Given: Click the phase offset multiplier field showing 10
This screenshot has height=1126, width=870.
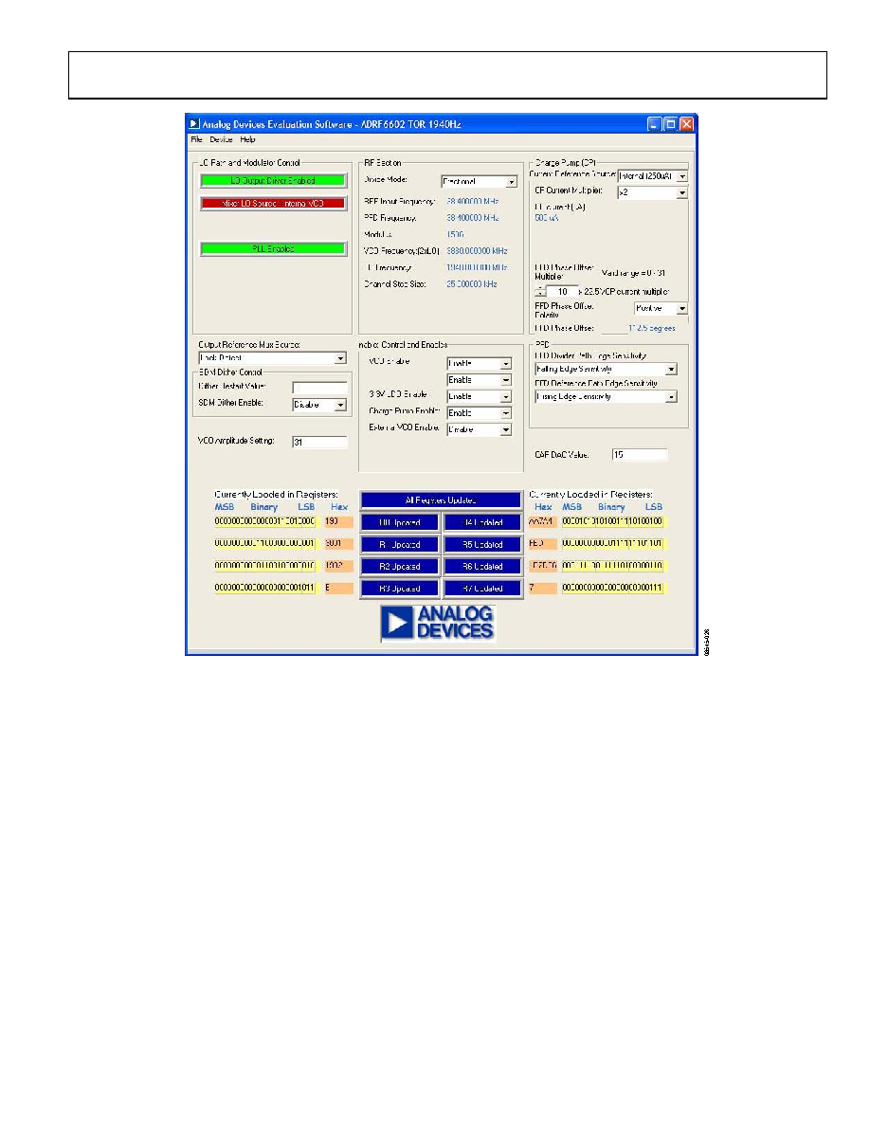Looking at the screenshot, I should click(x=562, y=292).
